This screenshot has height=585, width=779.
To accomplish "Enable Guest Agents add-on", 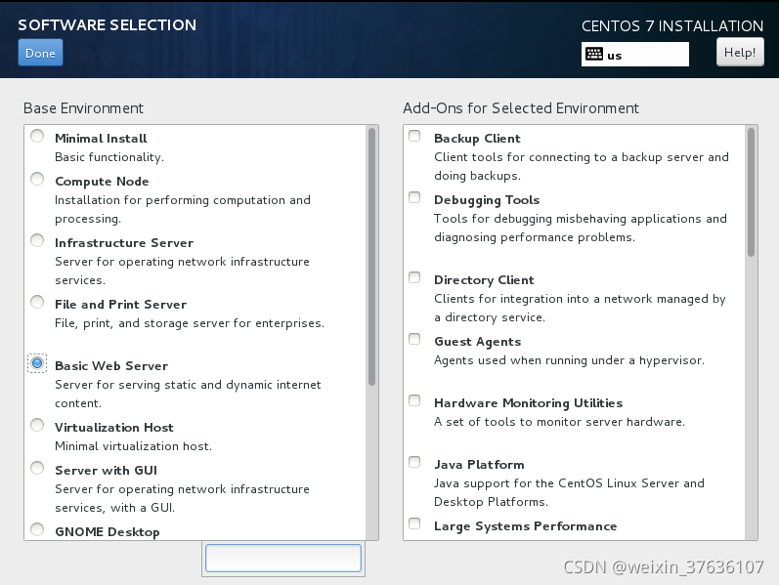I will click(415, 340).
